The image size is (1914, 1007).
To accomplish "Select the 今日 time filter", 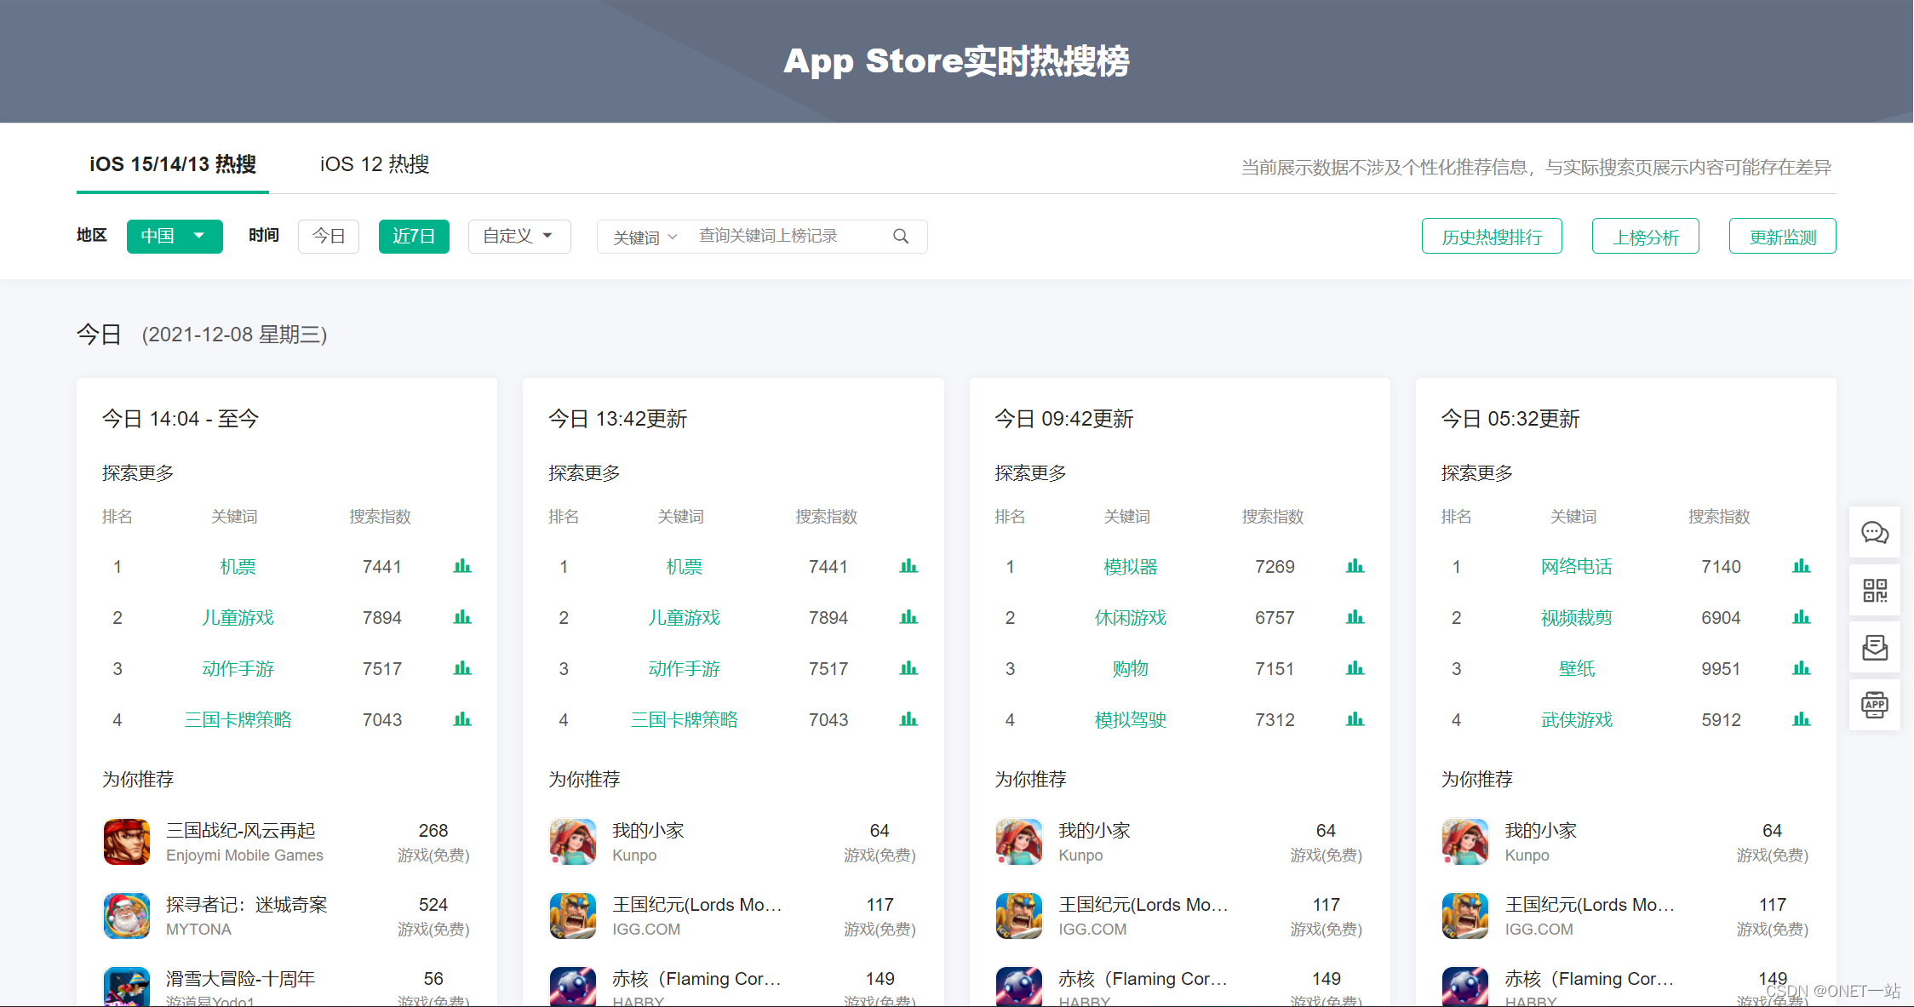I will [x=329, y=237].
